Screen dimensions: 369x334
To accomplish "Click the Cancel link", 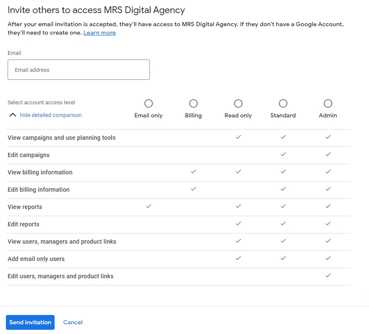I will click(x=73, y=322).
